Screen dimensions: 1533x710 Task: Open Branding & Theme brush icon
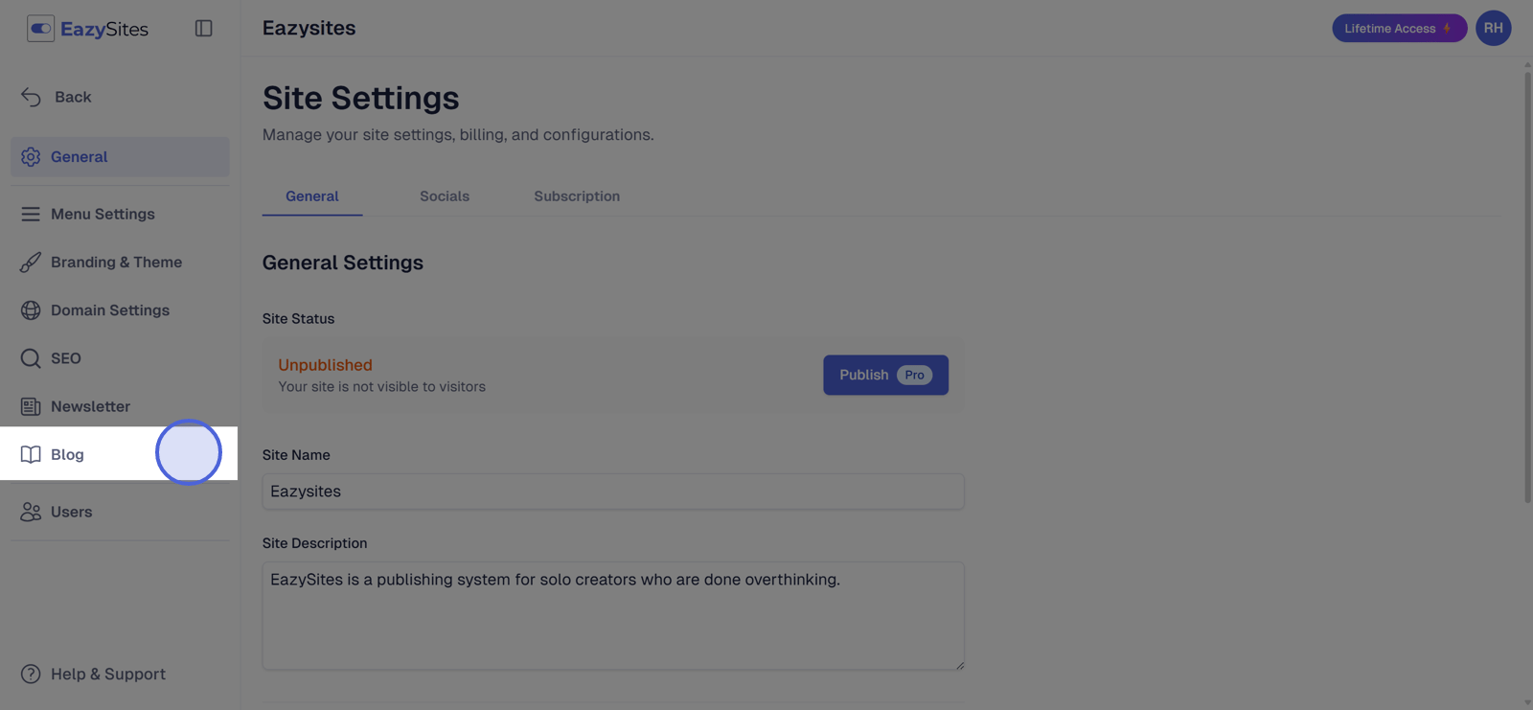tap(31, 263)
